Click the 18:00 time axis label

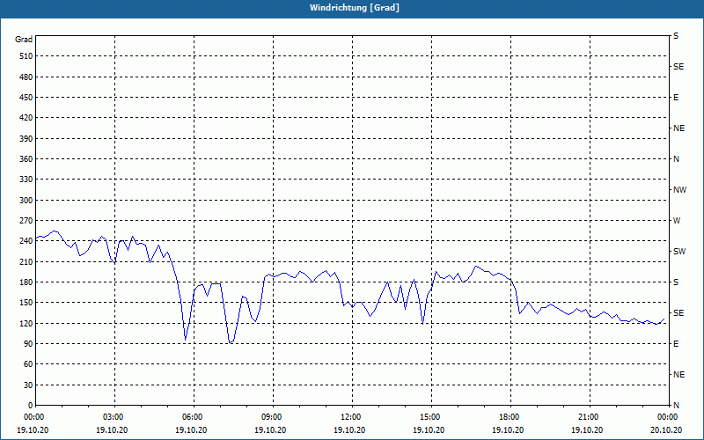click(510, 417)
